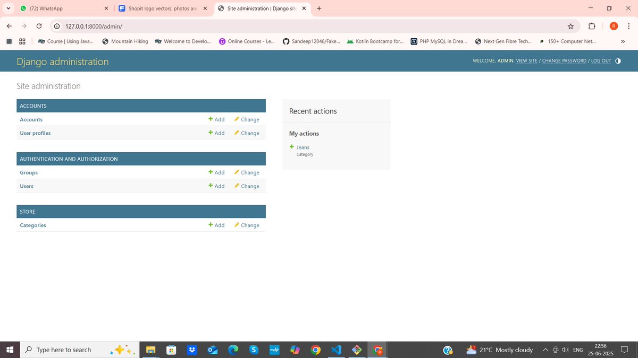Viewport: 638px width, 358px height.
Task: Click Add for Accounts
Action: 216,119
